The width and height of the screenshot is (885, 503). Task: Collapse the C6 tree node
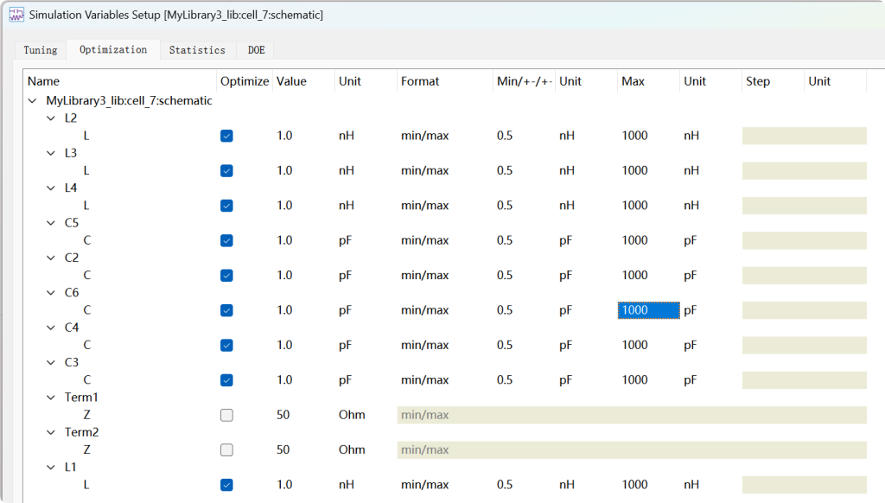pos(51,292)
